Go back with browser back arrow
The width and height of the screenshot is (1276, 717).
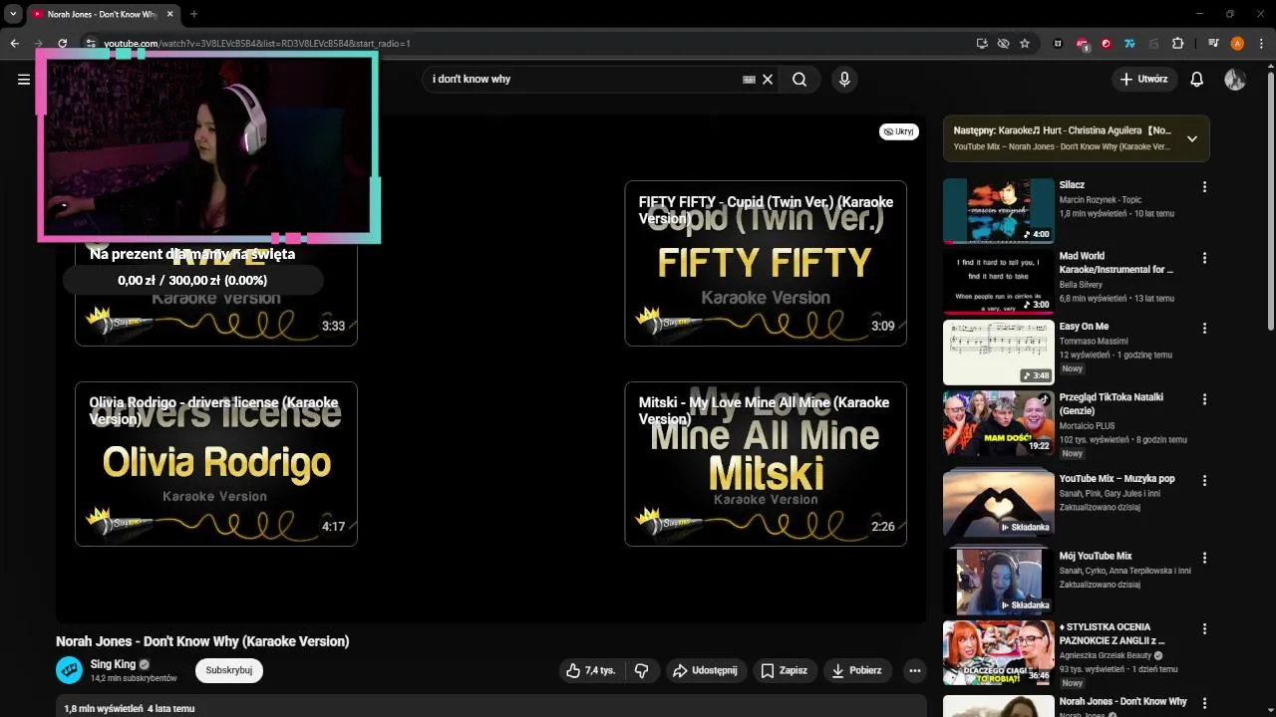14,43
